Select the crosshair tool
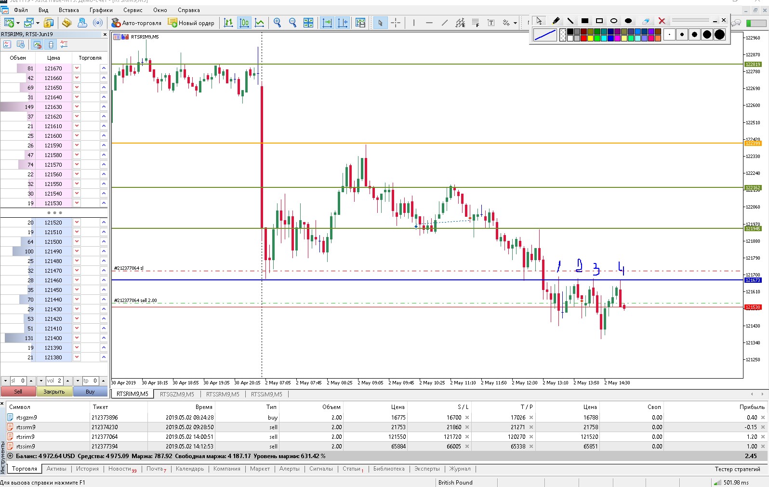Screen dimensions: 769x487 click(x=396, y=23)
